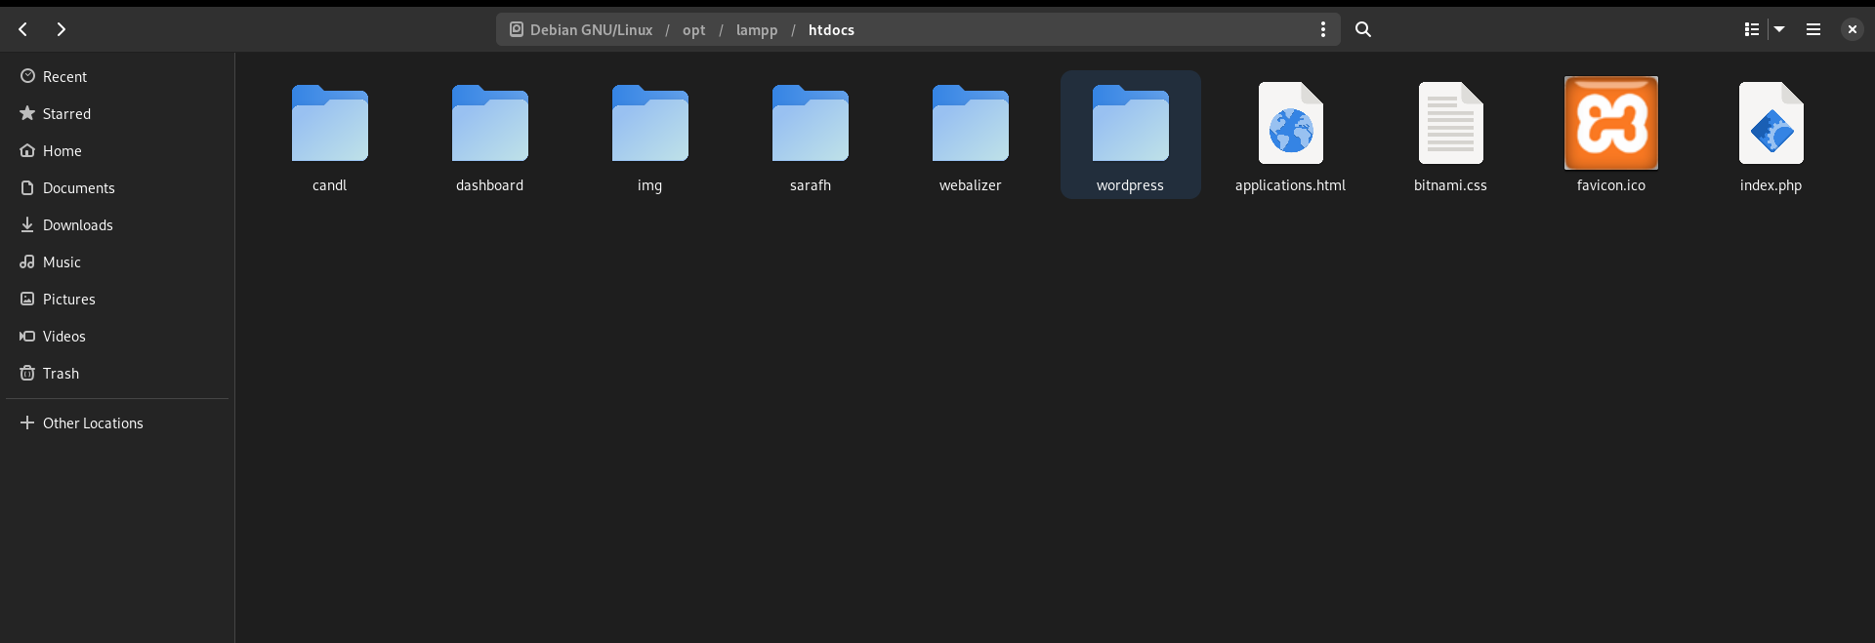Open Trash in the sidebar
The height and width of the screenshot is (643, 1875).
click(117, 373)
